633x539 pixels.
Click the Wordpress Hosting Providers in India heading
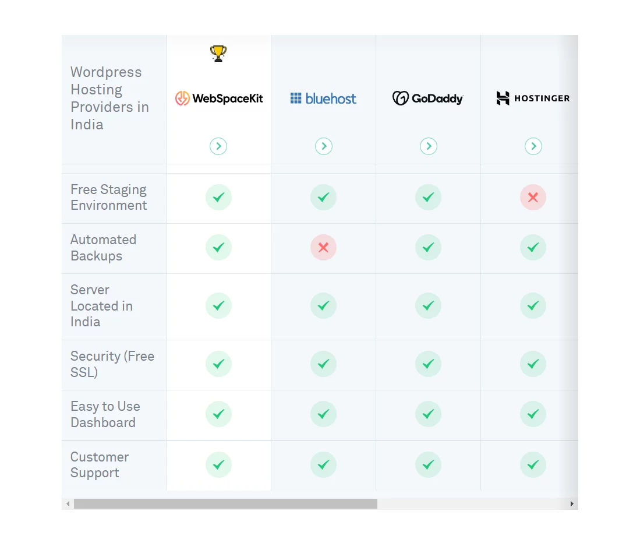(110, 98)
